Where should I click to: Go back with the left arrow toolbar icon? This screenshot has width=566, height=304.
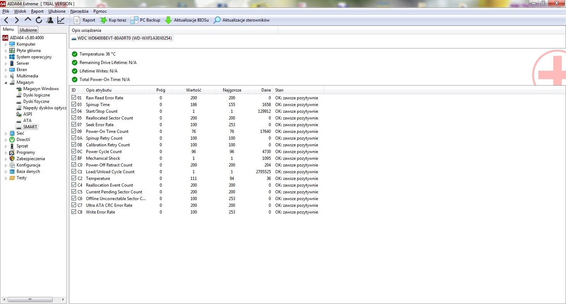pyautogui.click(x=6, y=20)
